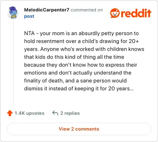
Task: Click the reddit wordmark text logo
Action: (136, 13)
